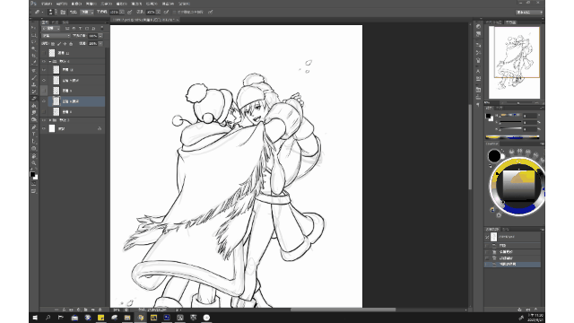Click the navigator thumbnail preview

tap(514, 62)
